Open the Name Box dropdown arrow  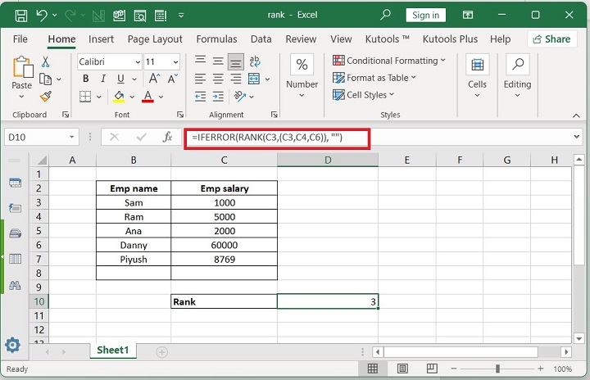(x=73, y=138)
